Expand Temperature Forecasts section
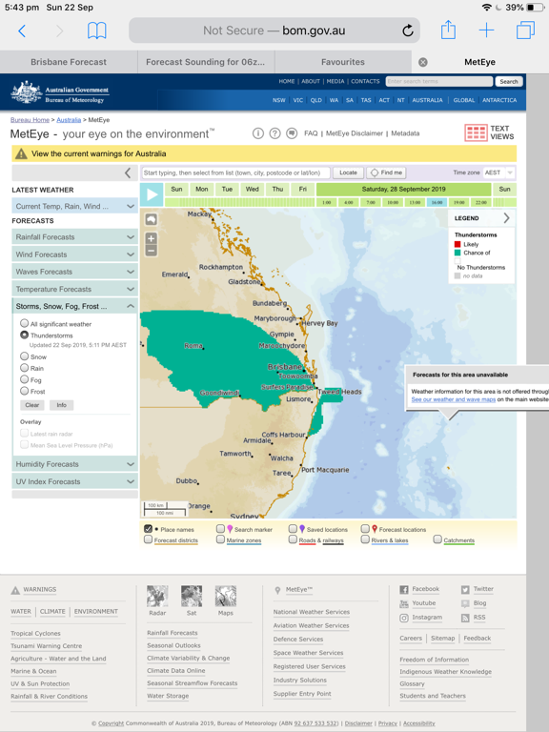 [x=74, y=289]
